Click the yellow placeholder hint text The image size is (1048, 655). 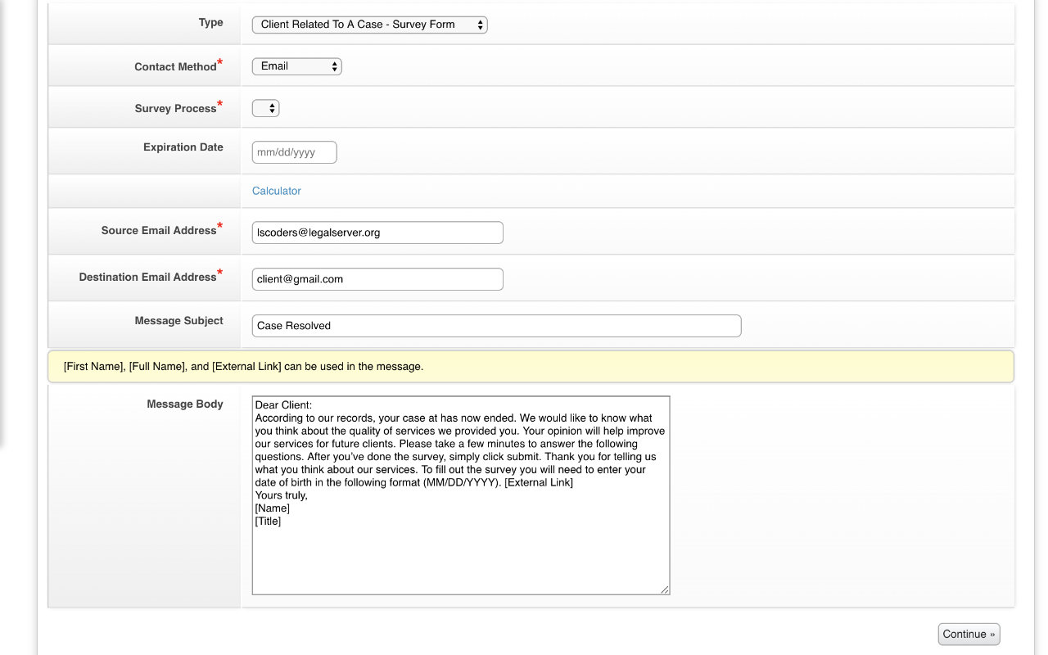(x=243, y=367)
